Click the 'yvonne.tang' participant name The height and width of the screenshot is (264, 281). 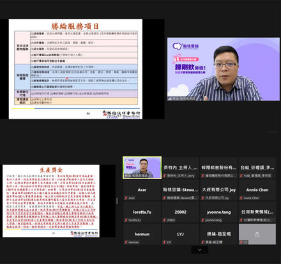pos(219,212)
